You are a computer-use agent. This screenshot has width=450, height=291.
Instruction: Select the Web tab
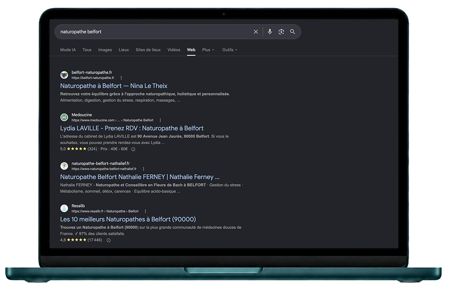[191, 50]
